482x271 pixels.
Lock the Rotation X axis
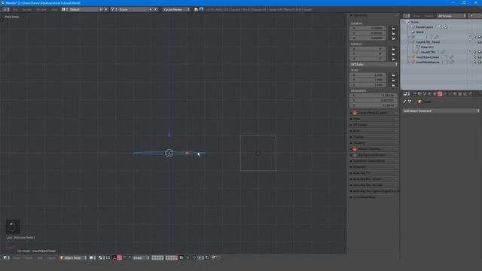click(393, 49)
